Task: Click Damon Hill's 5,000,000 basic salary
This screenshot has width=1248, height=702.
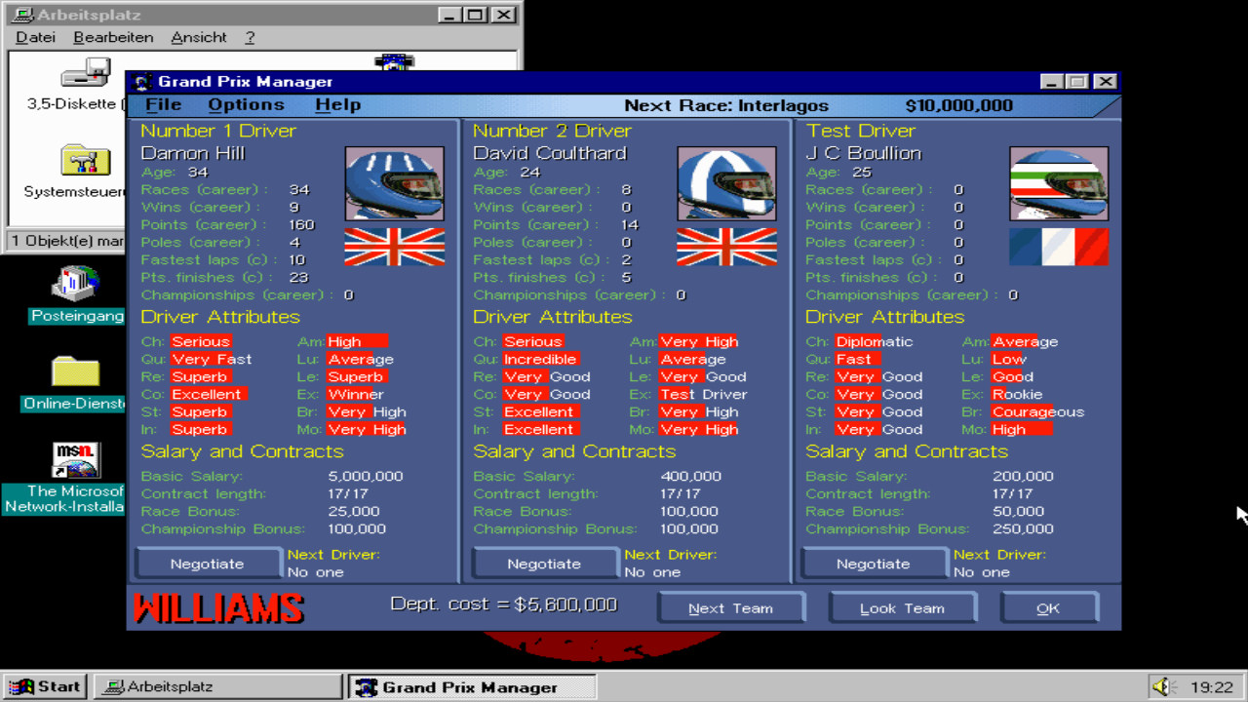Action: click(366, 477)
